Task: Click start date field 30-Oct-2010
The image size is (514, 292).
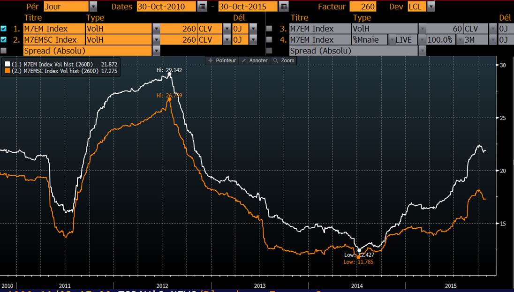Action: (166, 6)
